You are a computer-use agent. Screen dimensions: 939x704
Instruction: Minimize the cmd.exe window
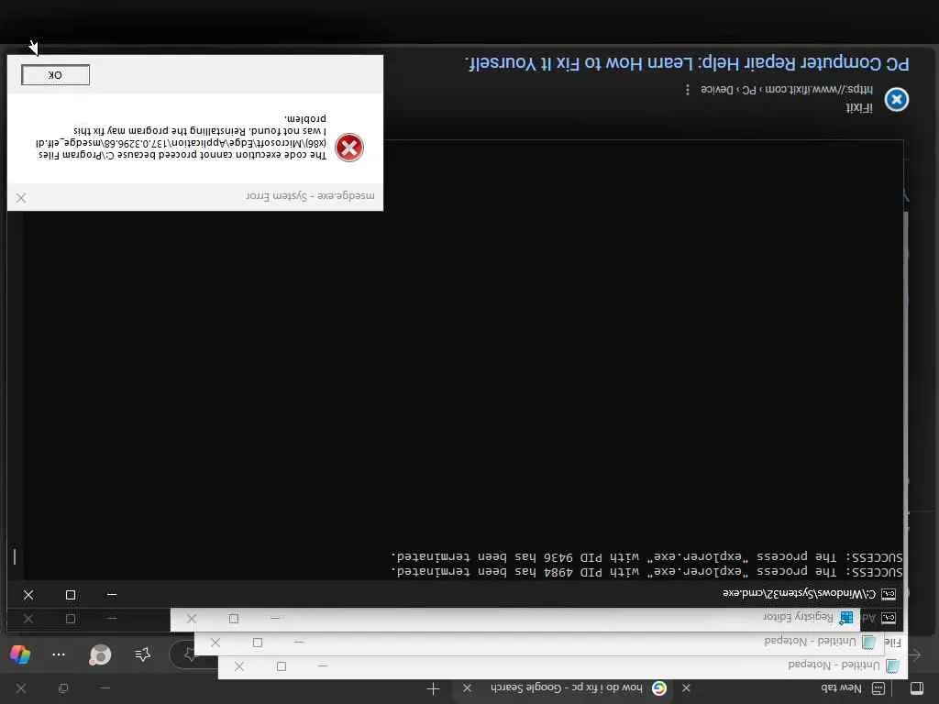(112, 594)
